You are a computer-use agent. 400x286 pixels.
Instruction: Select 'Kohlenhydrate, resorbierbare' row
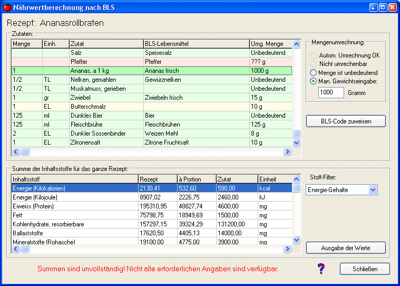click(x=152, y=224)
